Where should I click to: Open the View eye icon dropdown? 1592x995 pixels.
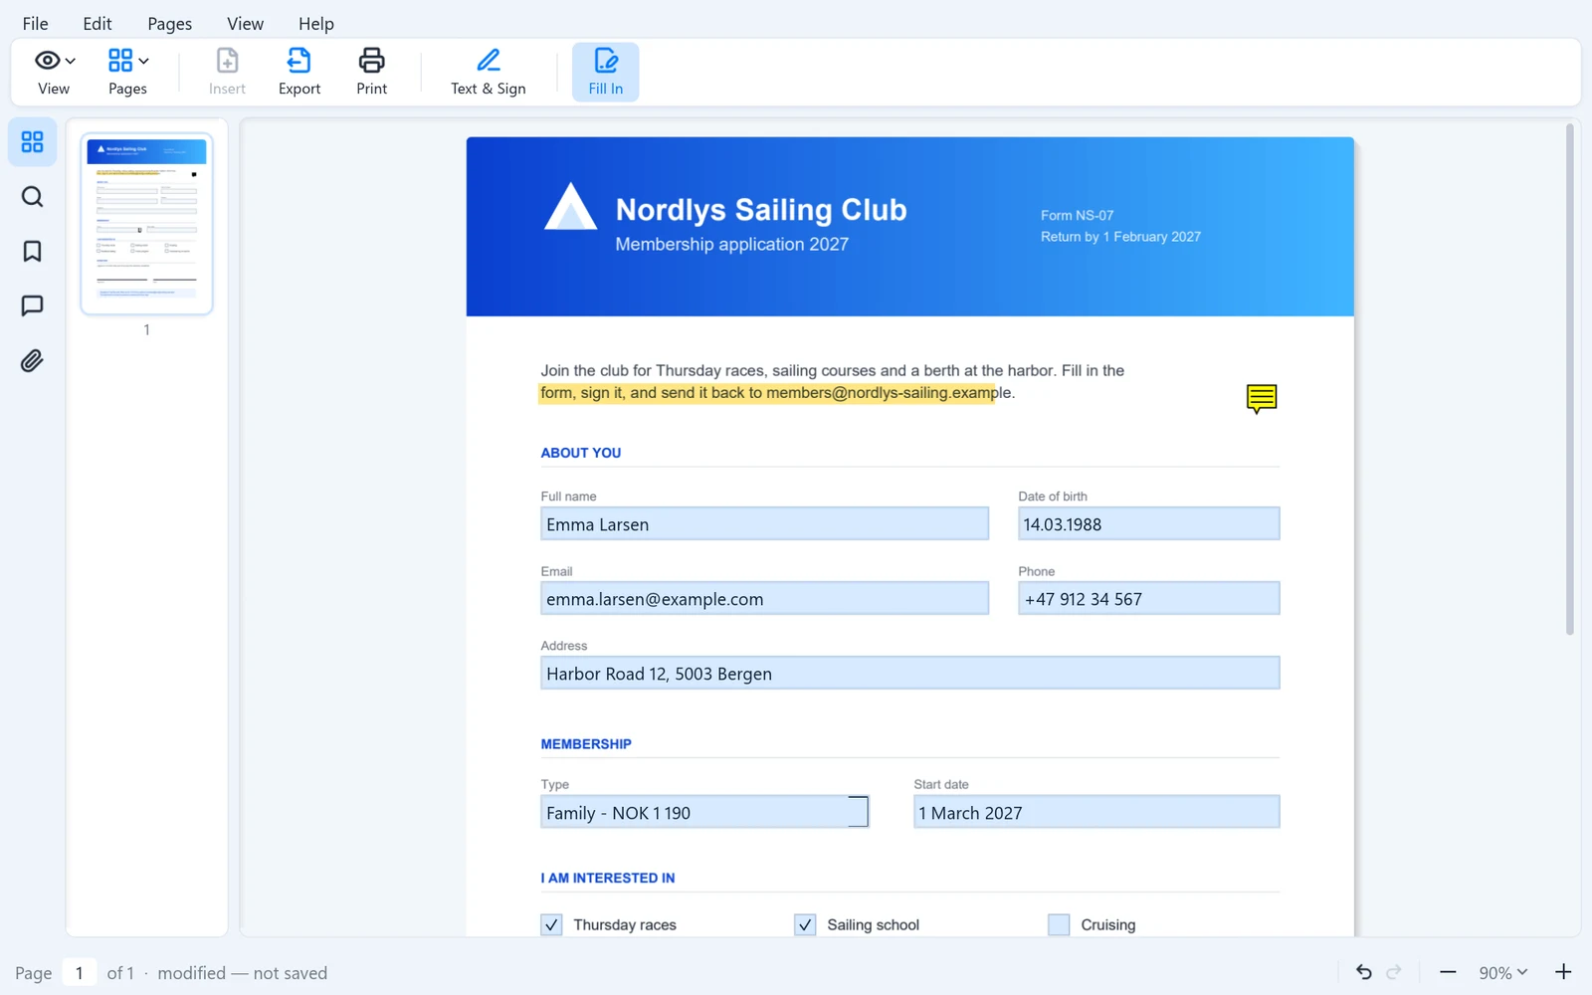click(x=54, y=72)
